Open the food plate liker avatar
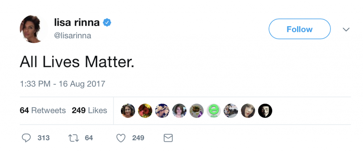This screenshot has height=157, width=363. [x=196, y=111]
